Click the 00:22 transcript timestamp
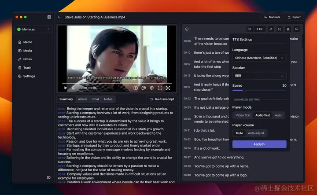317x195 pixels. 187,99
